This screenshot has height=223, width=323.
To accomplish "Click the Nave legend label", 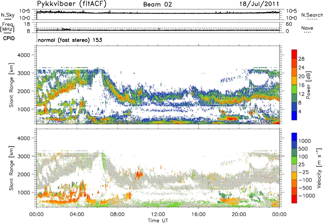I will pos(307,28).
